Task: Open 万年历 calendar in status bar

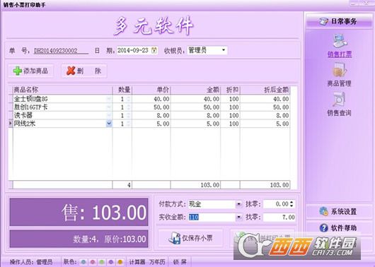Action: coord(157,262)
